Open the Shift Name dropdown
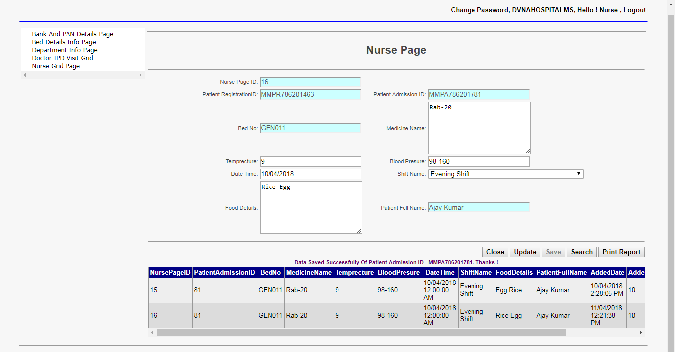Viewport: 675px width, 352px height. point(506,174)
